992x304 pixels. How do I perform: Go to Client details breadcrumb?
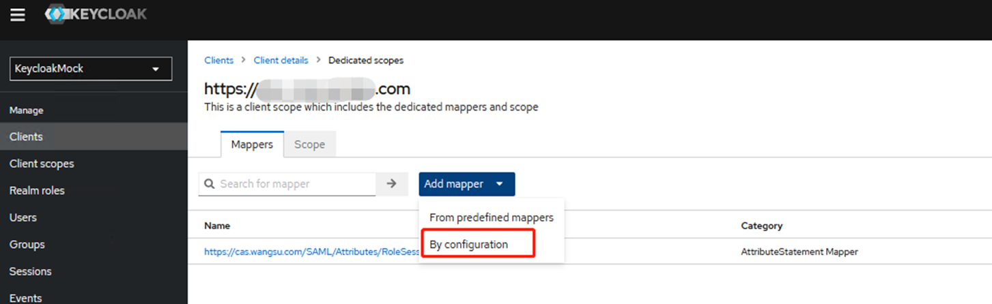[281, 61]
